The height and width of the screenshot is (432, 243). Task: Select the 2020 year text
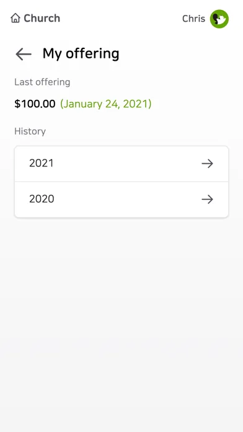[x=42, y=199]
